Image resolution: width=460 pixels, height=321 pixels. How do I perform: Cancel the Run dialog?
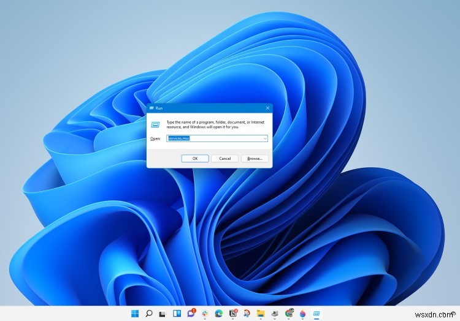click(x=224, y=159)
